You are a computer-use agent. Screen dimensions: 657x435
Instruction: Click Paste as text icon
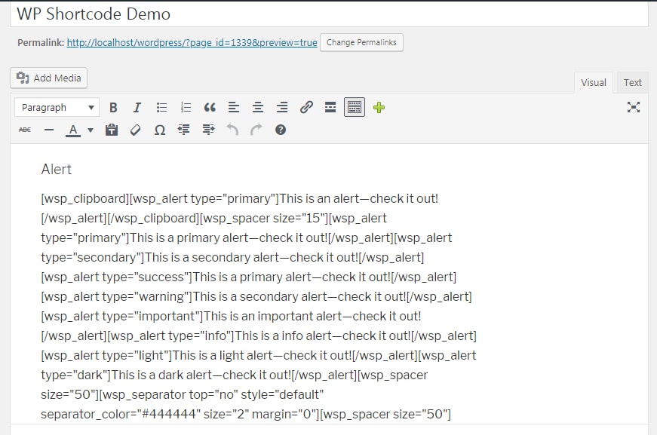click(112, 130)
